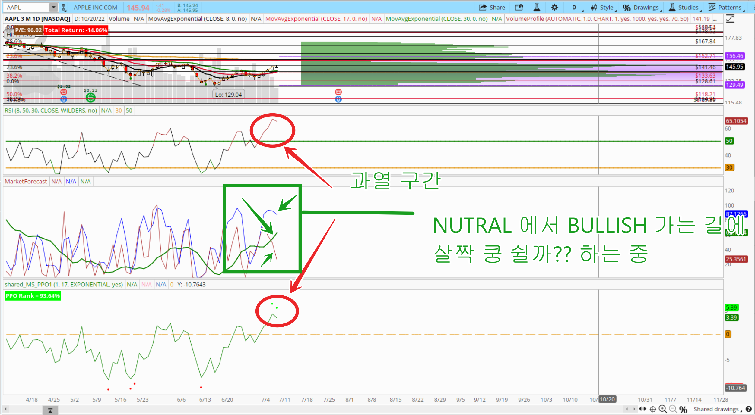Click the expand time axis arrows icon
Screen dimensions: 755x415
pos(642,409)
